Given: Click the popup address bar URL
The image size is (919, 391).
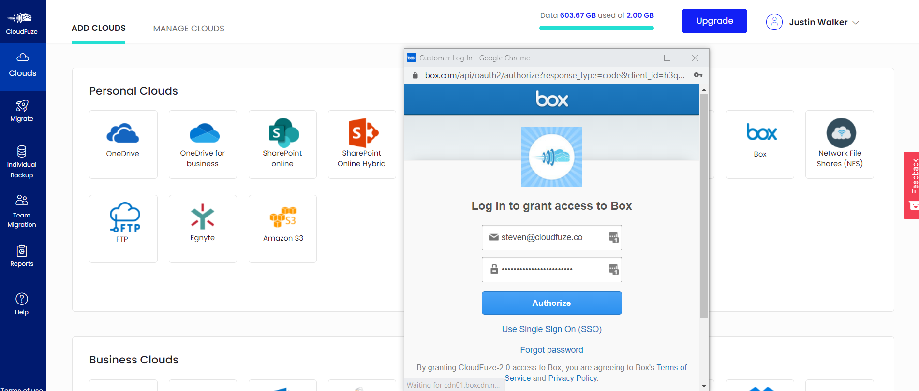Looking at the screenshot, I should [x=554, y=75].
